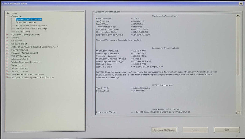Expand the Wireless node
The height and width of the screenshot is (139, 245).
(7, 65)
